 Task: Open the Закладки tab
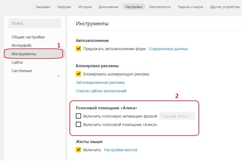click(x=43, y=7)
